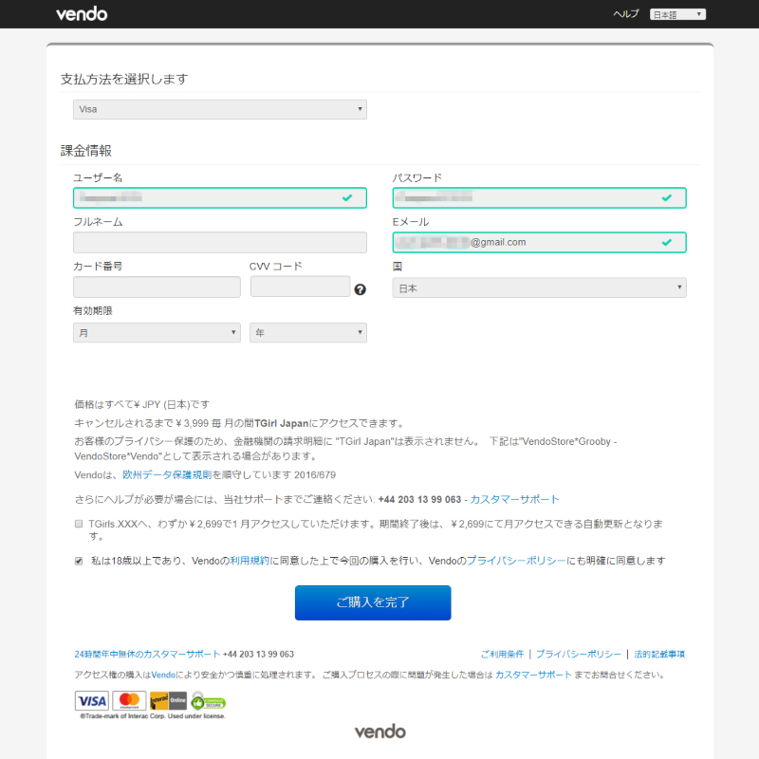Click the Comodo Secure badge
This screenshot has width=759, height=759.
208,701
